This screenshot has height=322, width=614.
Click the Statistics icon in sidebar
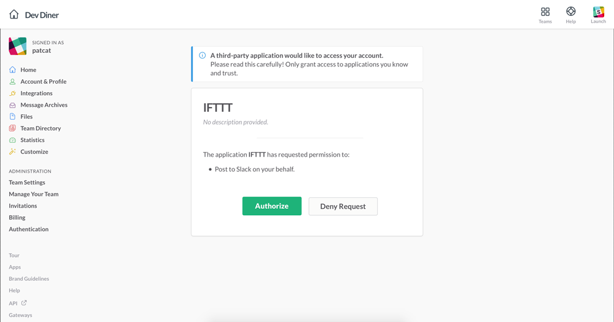pyautogui.click(x=12, y=140)
